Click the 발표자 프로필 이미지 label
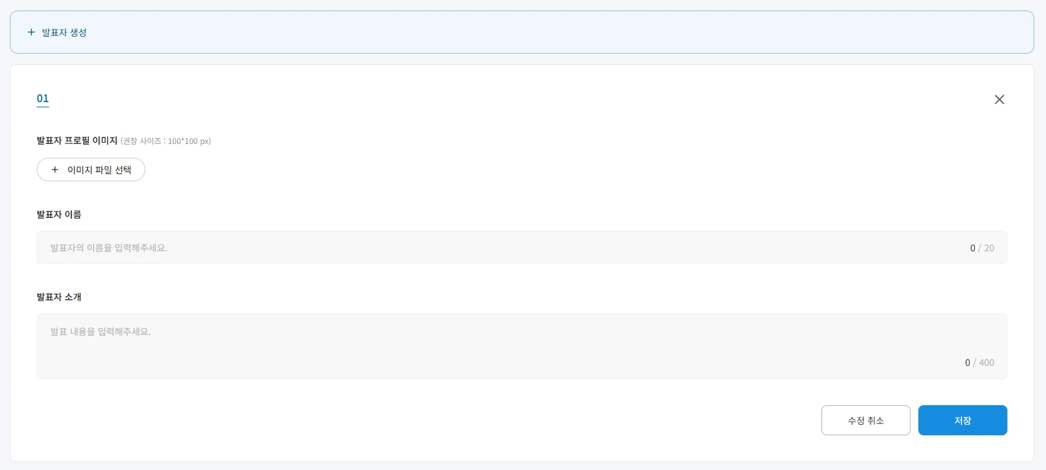 77,141
